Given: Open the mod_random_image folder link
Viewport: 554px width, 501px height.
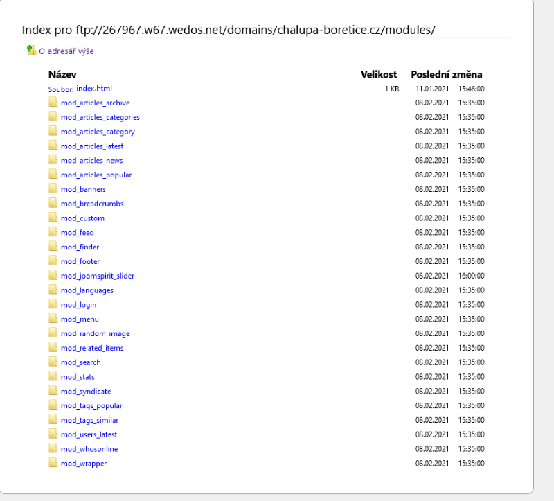Looking at the screenshot, I should tap(96, 334).
